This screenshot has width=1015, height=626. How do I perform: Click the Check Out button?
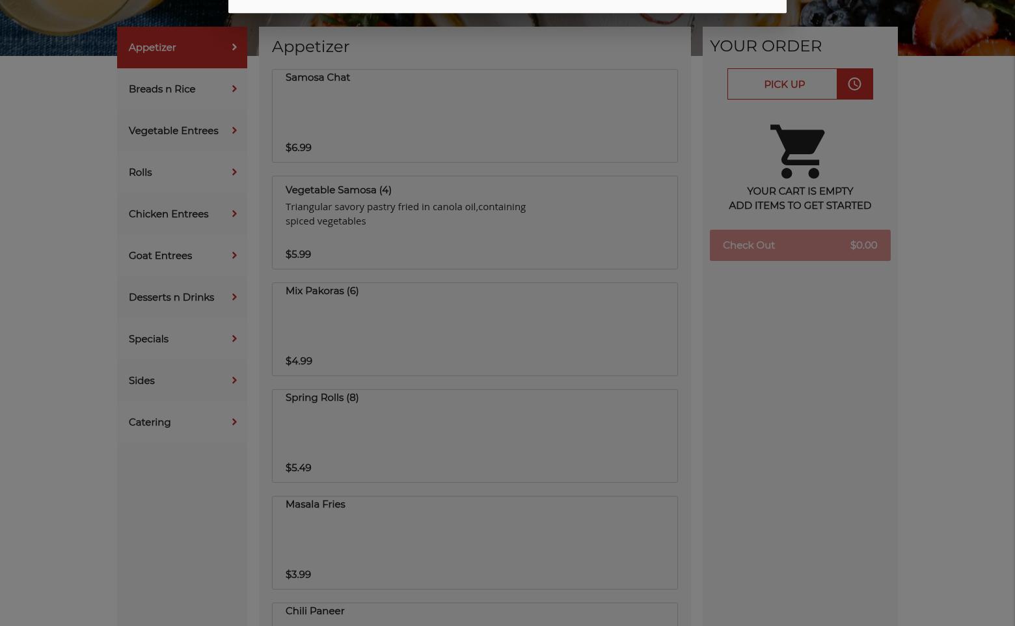click(800, 245)
